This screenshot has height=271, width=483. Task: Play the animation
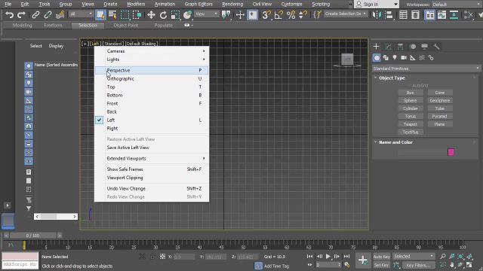click(x=328, y=256)
